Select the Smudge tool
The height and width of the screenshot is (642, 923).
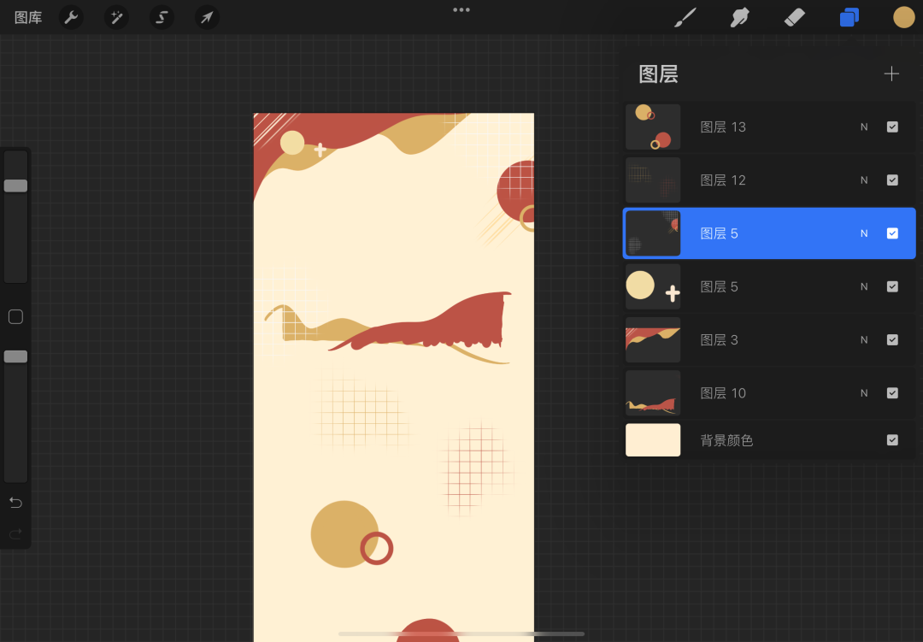pos(740,17)
